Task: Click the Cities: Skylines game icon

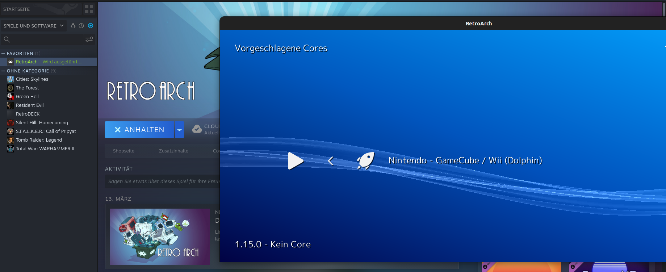Action: point(11,79)
